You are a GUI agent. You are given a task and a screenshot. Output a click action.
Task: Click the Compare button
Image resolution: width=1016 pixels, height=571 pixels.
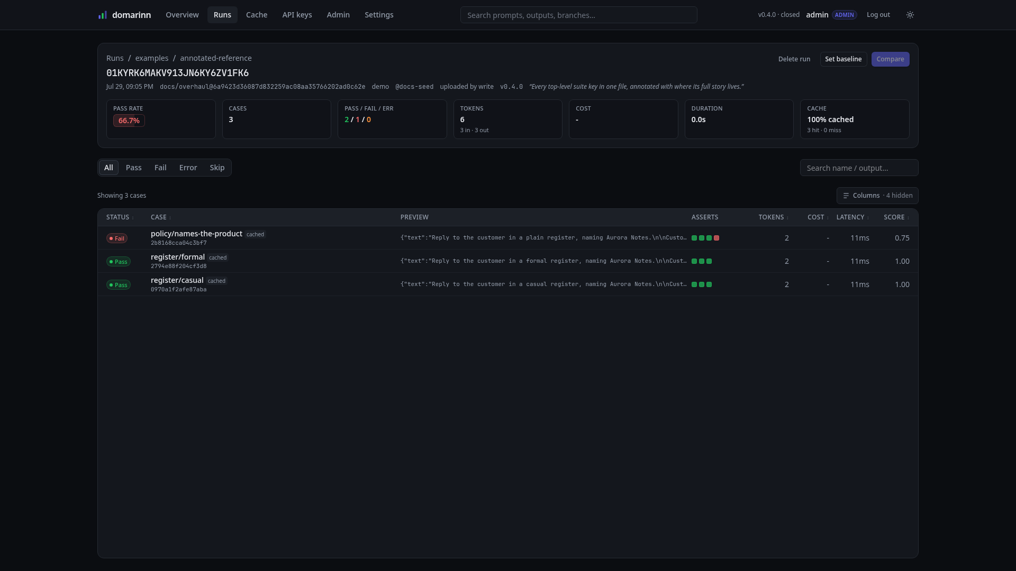[x=890, y=59]
